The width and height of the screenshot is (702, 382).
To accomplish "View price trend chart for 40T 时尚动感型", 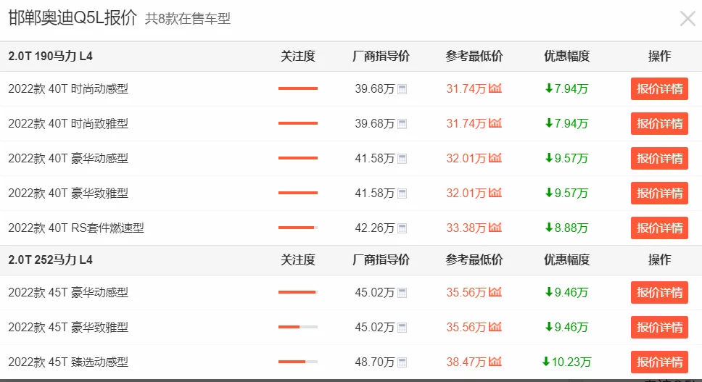I will [x=495, y=88].
